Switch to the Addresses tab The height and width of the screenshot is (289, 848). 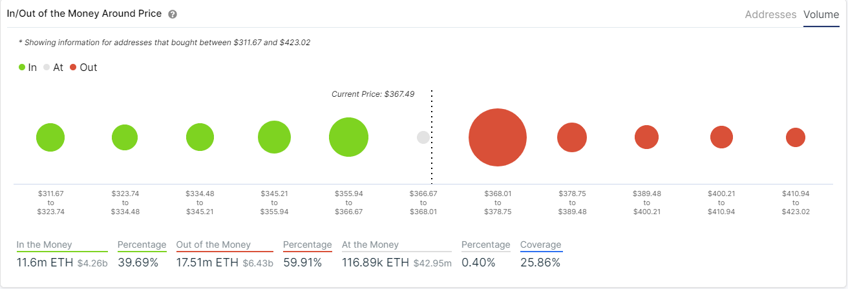click(x=770, y=14)
